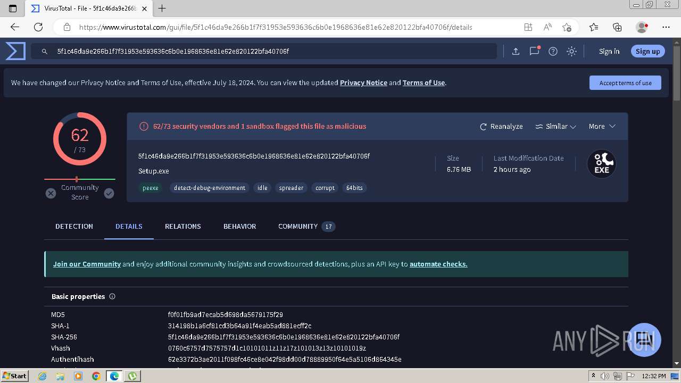Click the taskbar clock 12:32 PM
This screenshot has height=383, width=681.
pyautogui.click(x=654, y=376)
